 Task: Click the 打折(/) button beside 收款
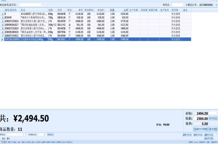tap(213, 118)
